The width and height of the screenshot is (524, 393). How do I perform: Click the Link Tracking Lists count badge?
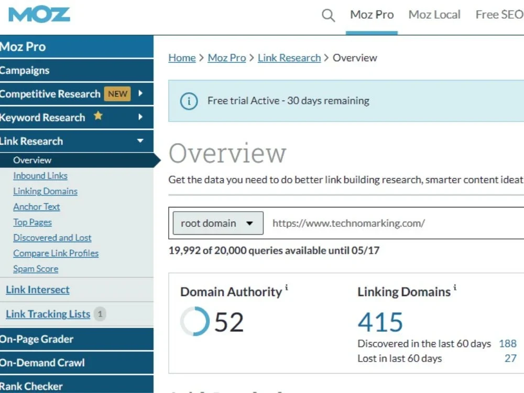click(x=100, y=314)
